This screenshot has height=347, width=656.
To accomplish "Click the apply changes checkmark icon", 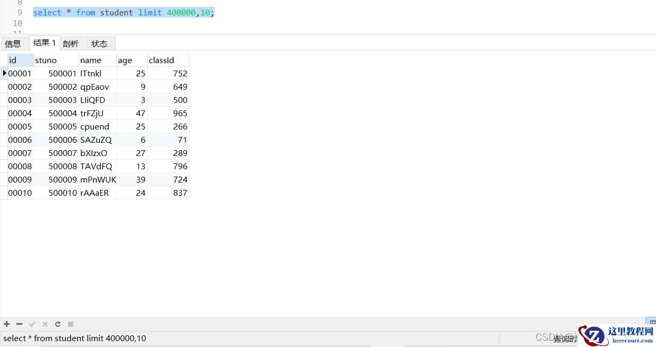I will pos(32,324).
